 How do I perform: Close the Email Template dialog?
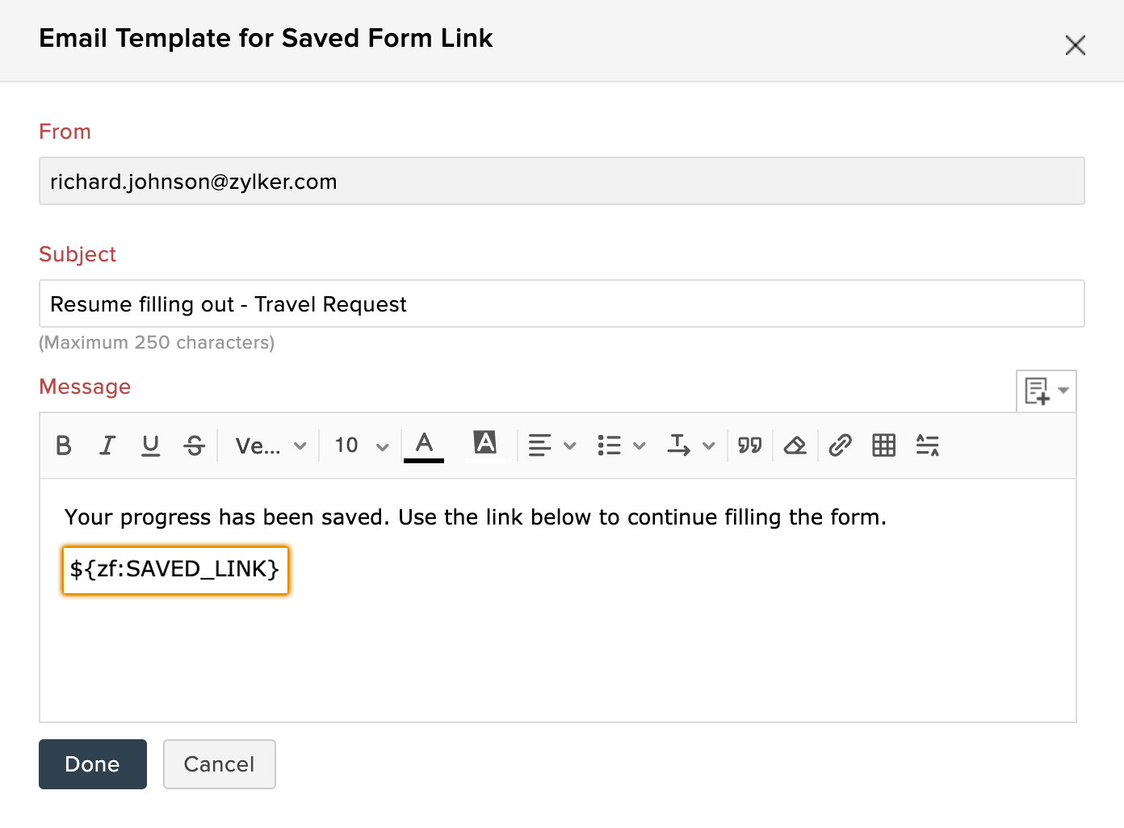[1076, 45]
